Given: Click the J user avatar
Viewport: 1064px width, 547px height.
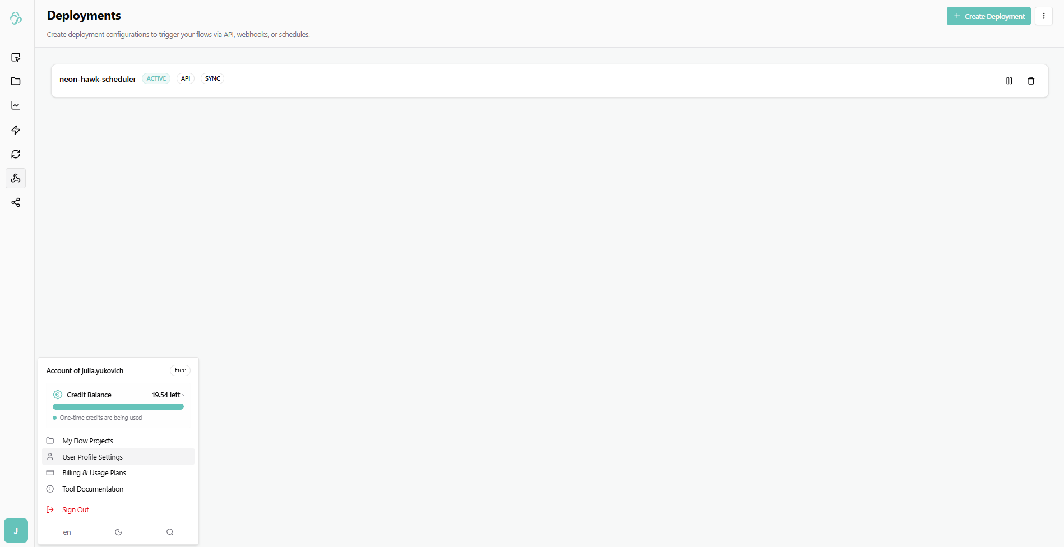Looking at the screenshot, I should 16,530.
